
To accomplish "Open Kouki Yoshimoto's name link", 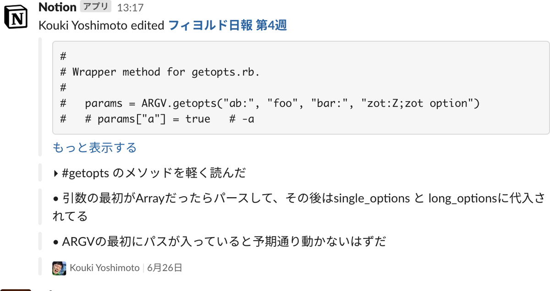I will point(104,268).
